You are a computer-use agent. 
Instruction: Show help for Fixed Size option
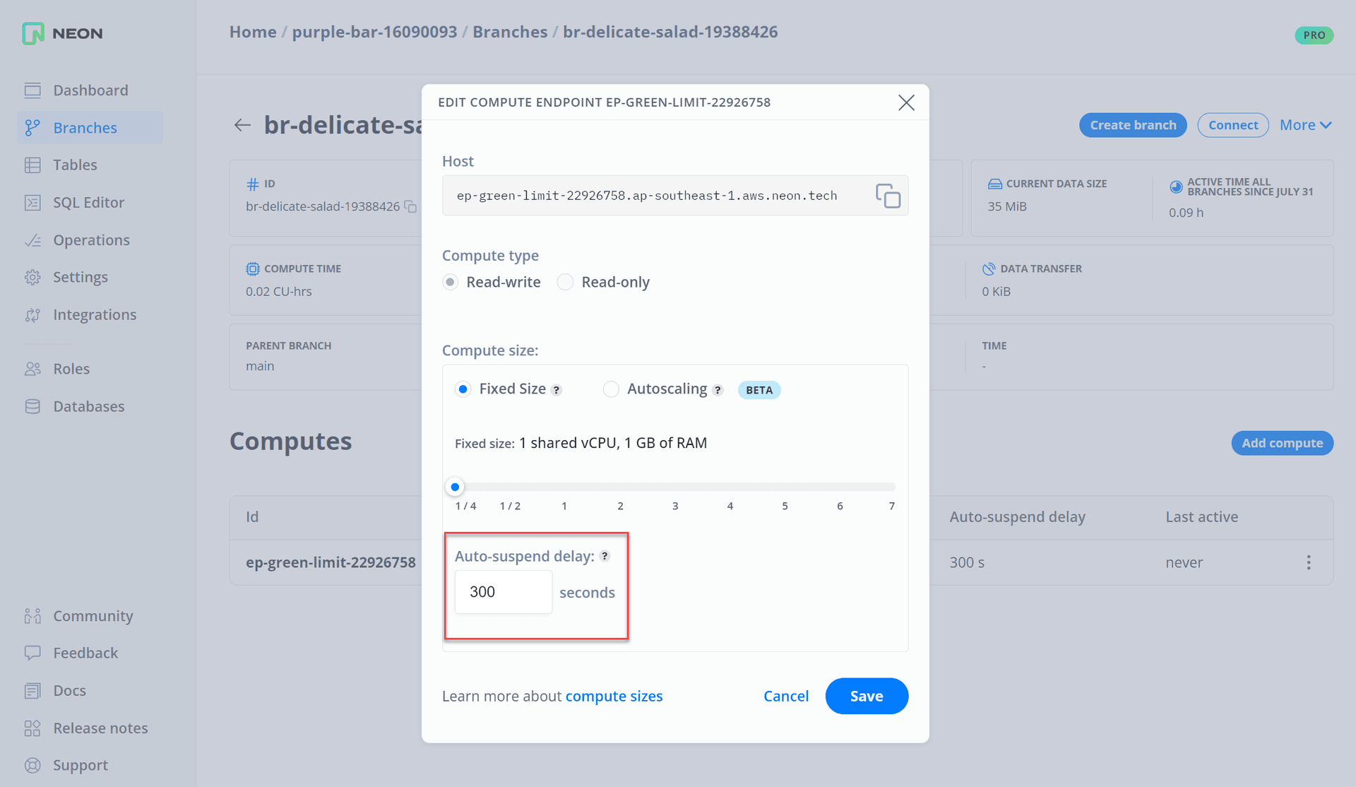coord(557,390)
